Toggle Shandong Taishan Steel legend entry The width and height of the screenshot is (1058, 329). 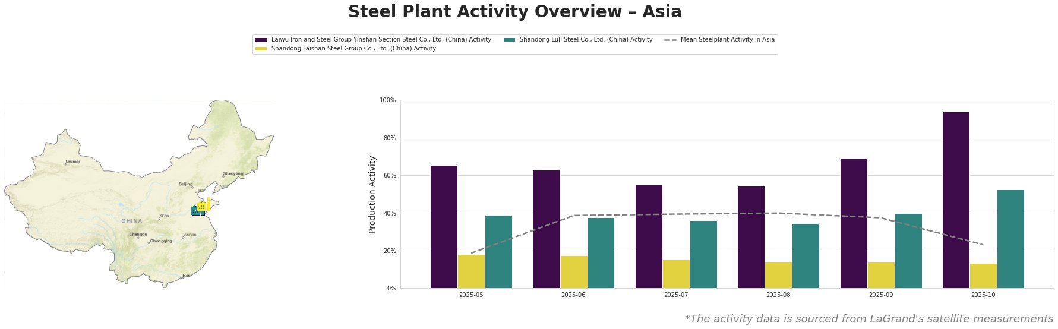353,49
